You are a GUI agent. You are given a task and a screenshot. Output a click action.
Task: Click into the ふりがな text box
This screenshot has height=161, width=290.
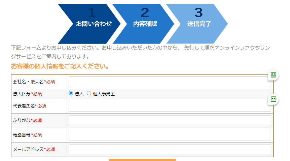(x=170, y=121)
